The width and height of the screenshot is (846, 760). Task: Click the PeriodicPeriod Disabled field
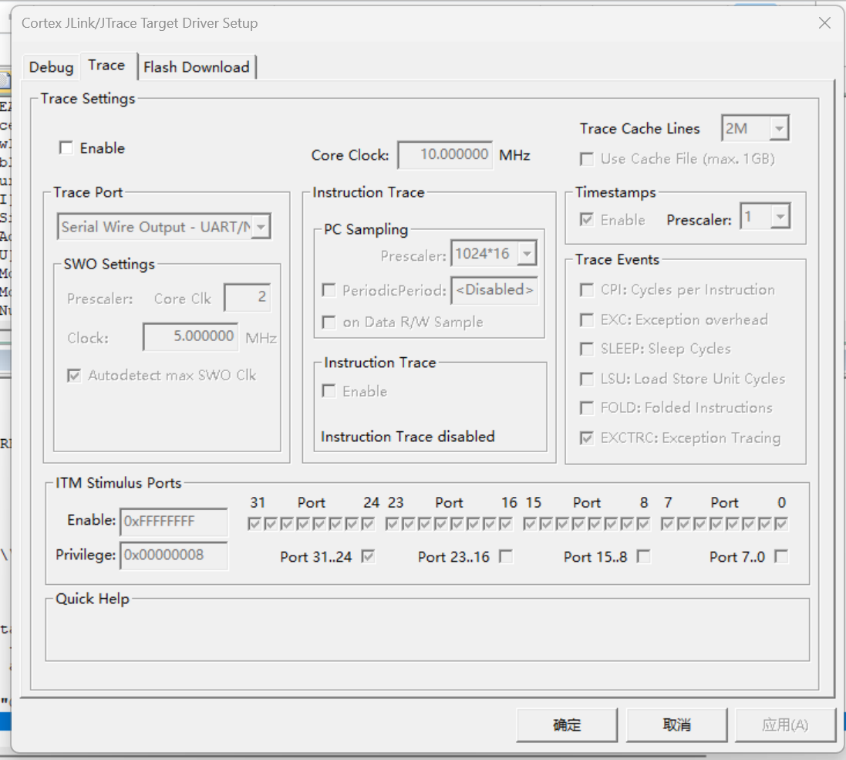tap(494, 290)
